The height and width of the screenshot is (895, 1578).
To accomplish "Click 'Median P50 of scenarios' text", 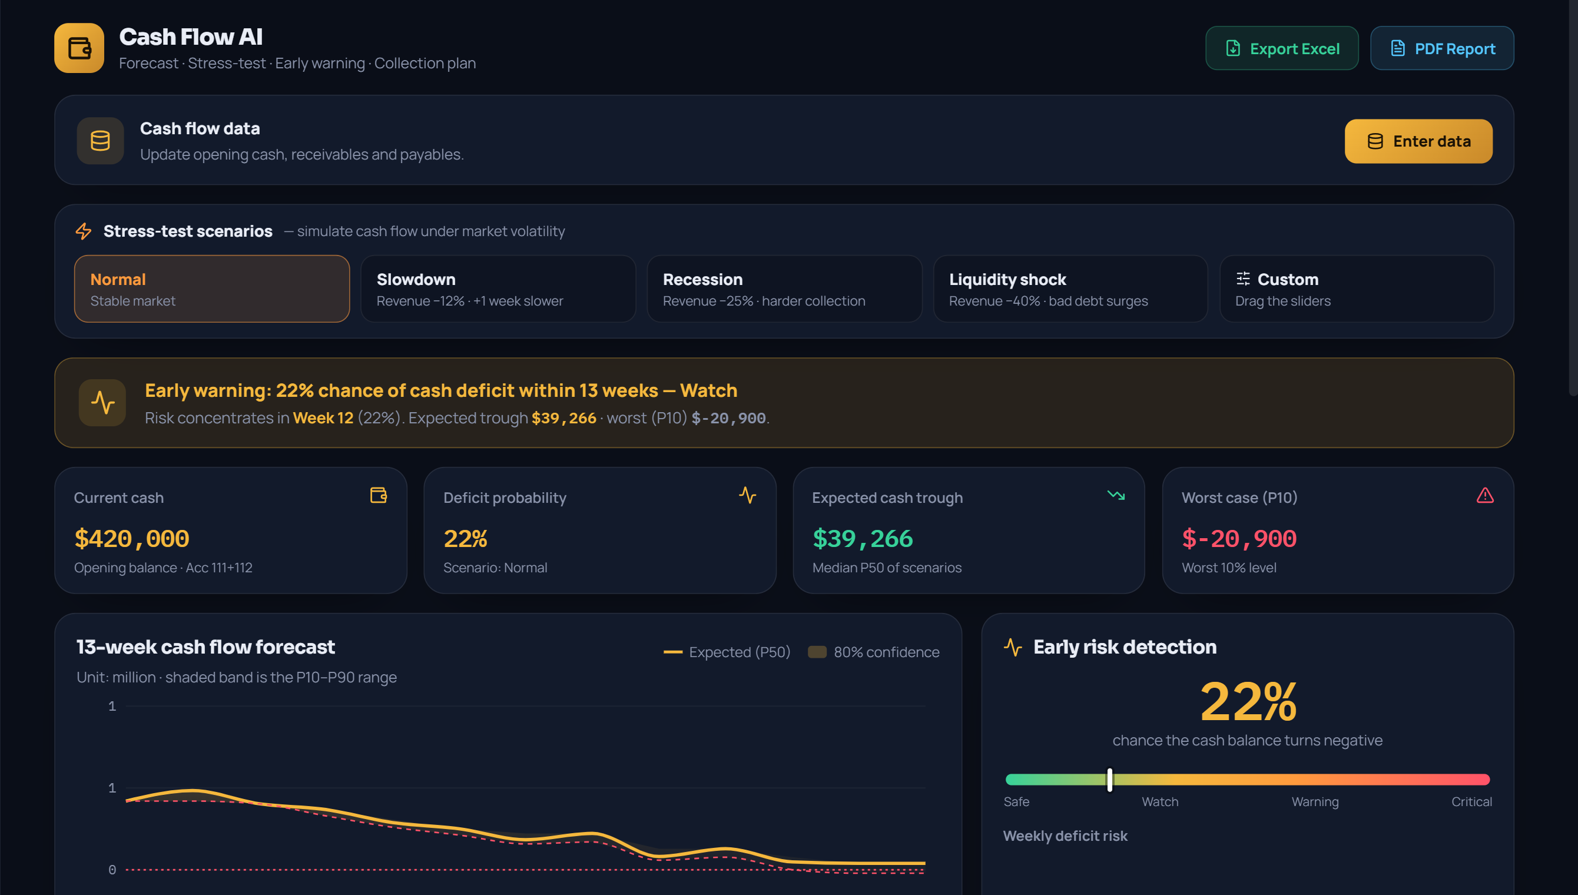I will pyautogui.click(x=887, y=568).
